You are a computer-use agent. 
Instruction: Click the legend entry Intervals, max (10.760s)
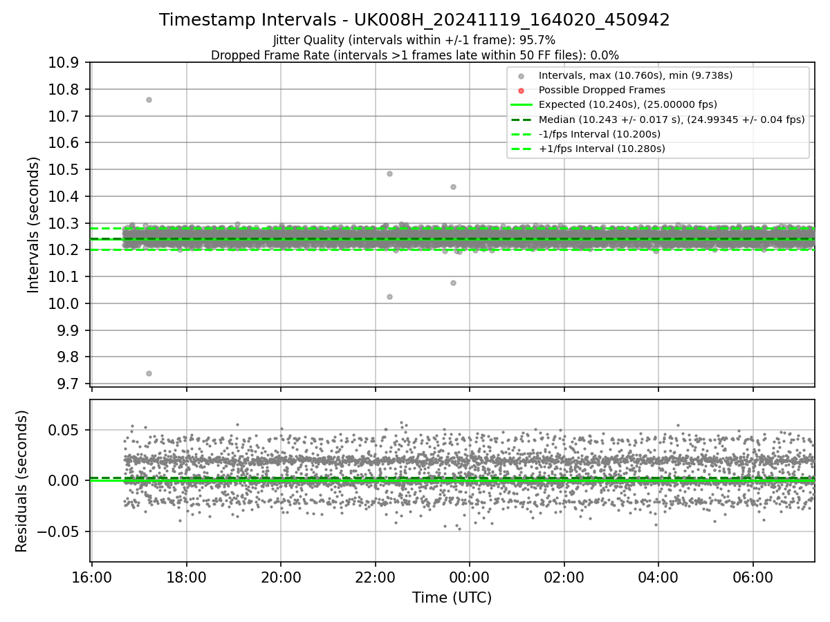point(635,75)
